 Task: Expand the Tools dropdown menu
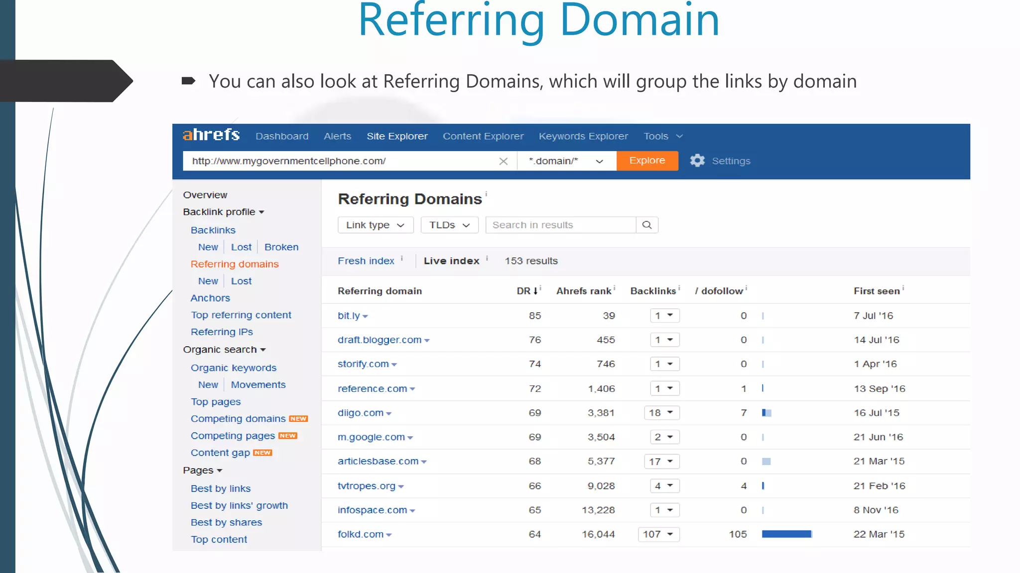click(663, 136)
